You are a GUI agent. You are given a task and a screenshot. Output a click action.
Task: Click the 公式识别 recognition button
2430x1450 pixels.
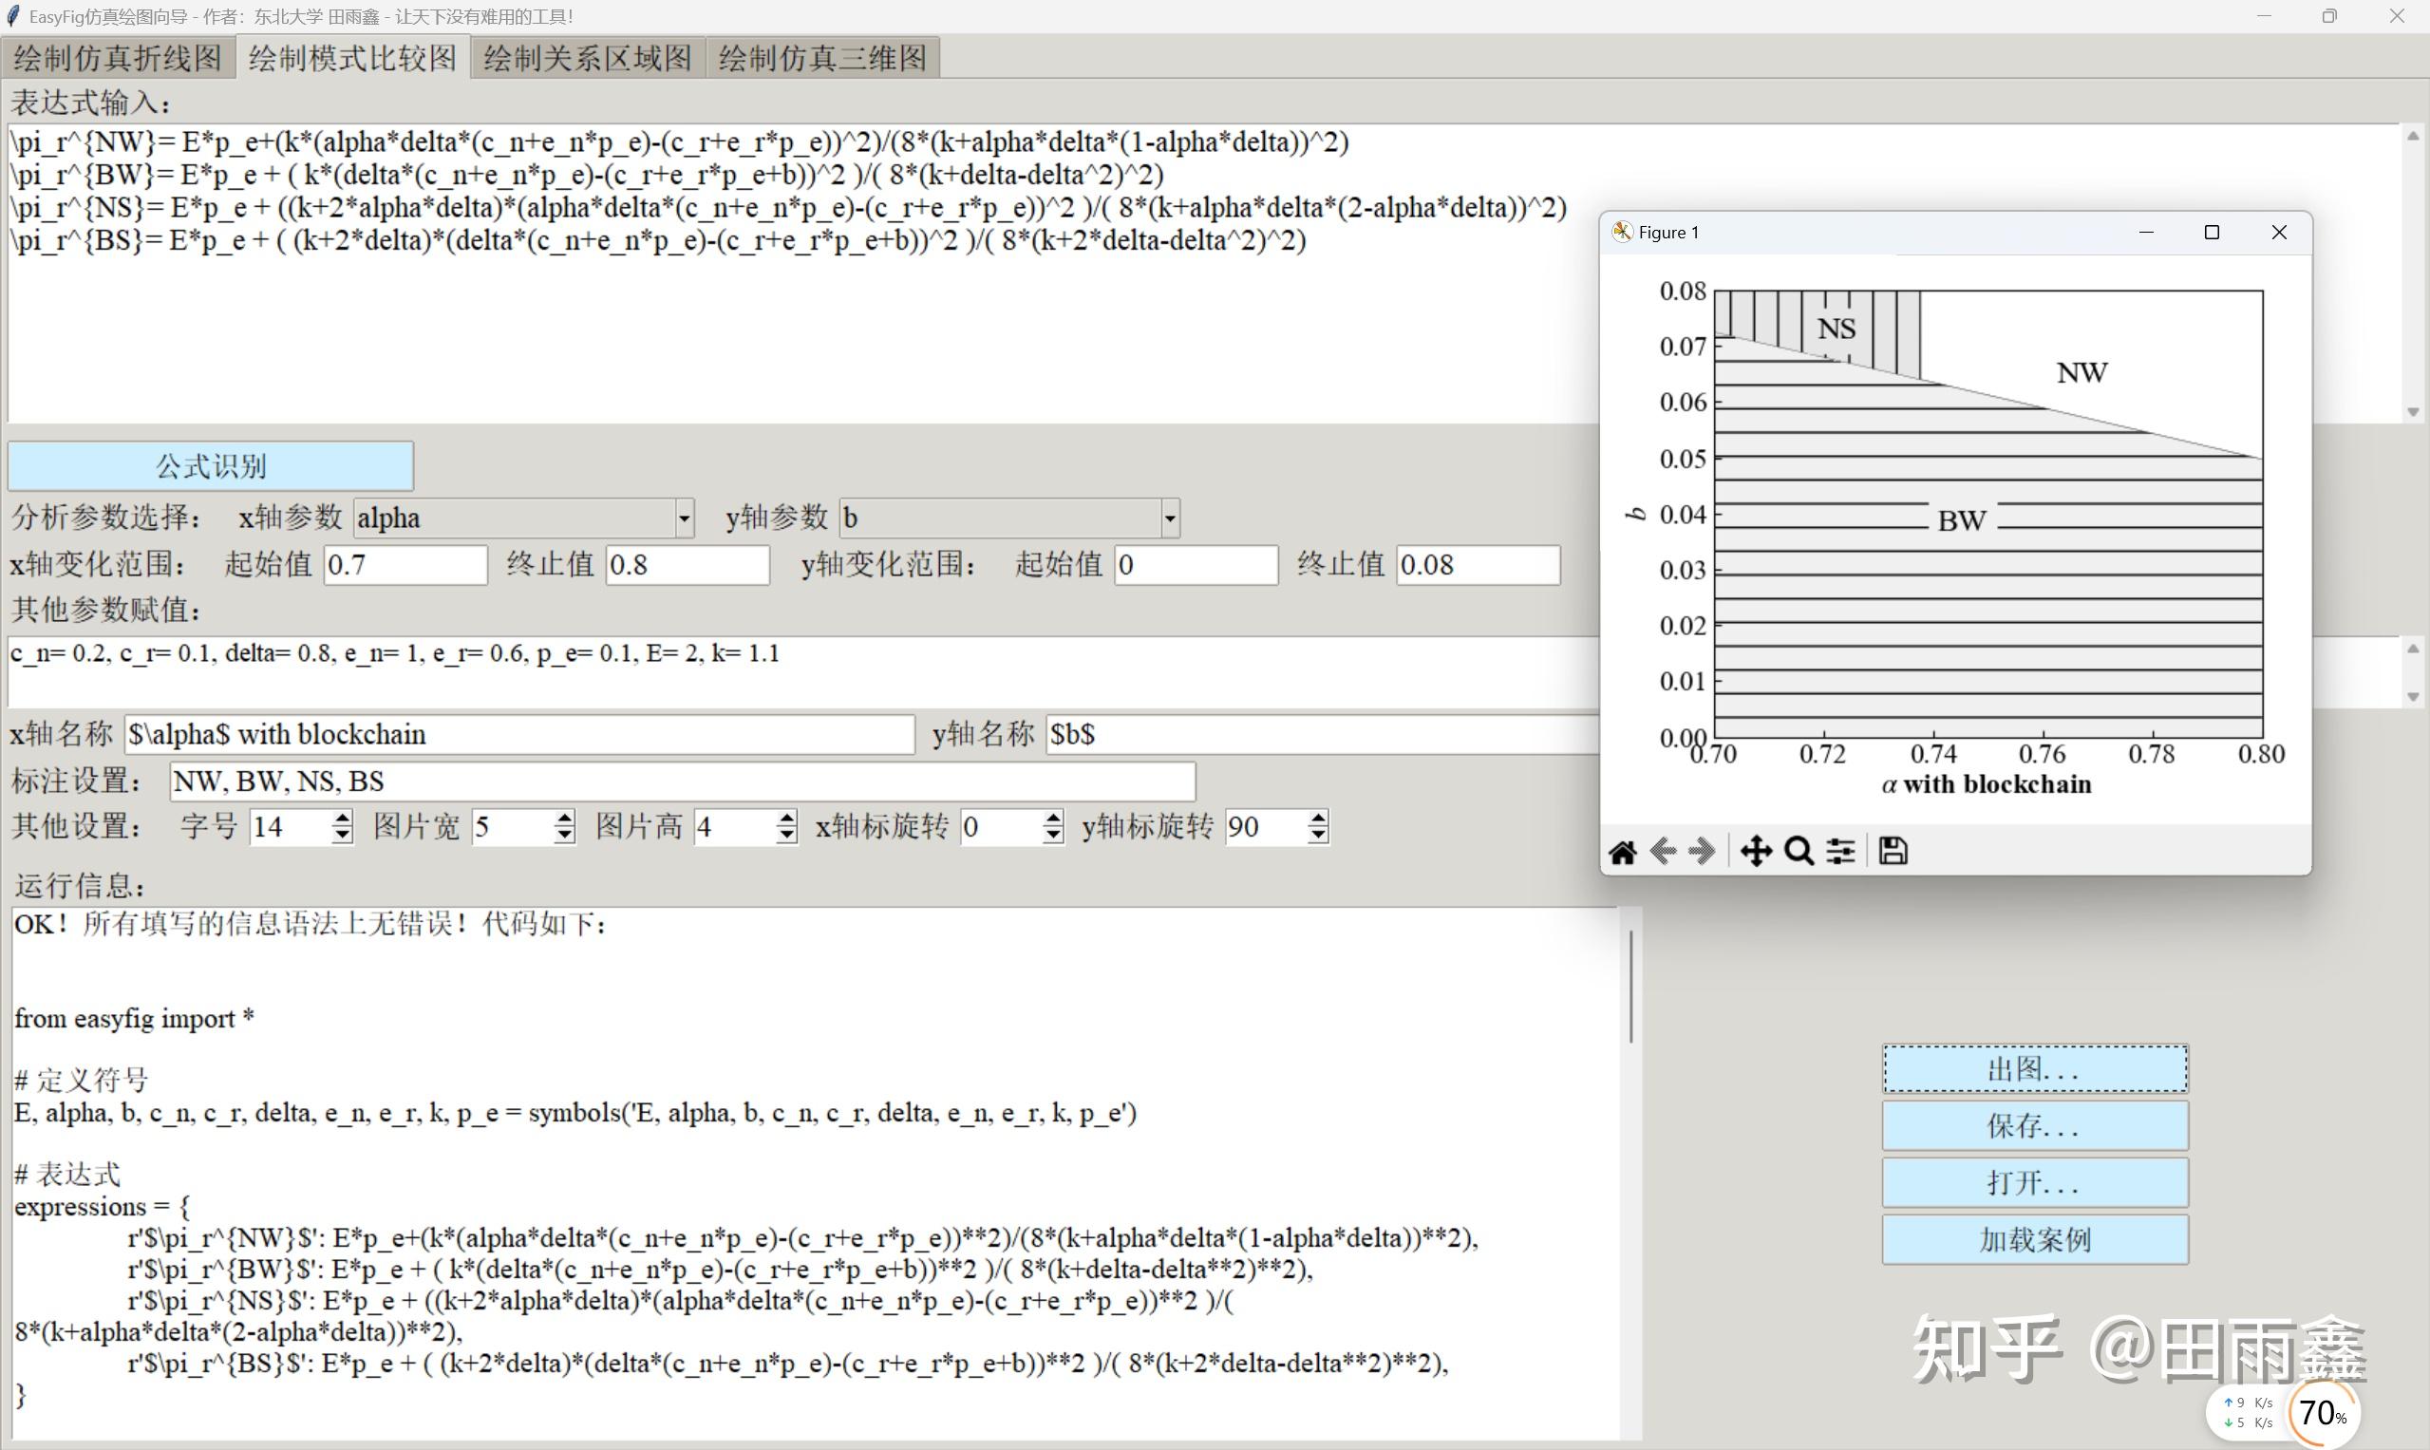210,466
